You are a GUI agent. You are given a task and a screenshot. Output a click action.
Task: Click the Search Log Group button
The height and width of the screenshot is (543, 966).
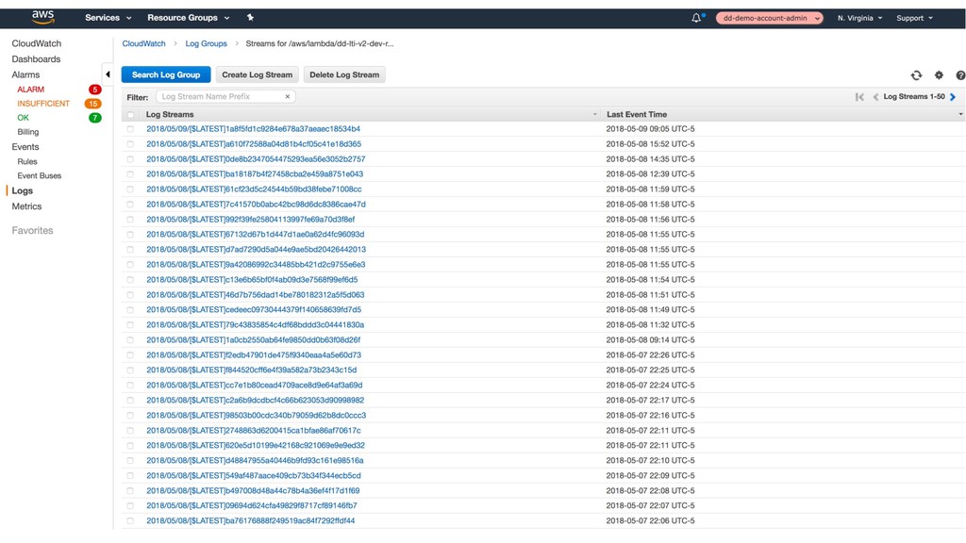pyautogui.click(x=166, y=74)
